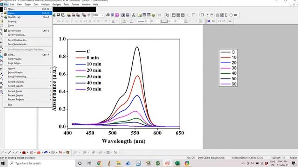
Task: Click the Area plot button
Action: tap(39, 152)
